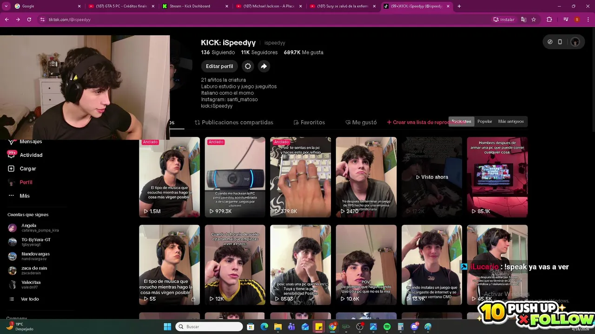The width and height of the screenshot is (595, 334).
Task: Open Chrome three-dot menu
Action: click(x=588, y=19)
